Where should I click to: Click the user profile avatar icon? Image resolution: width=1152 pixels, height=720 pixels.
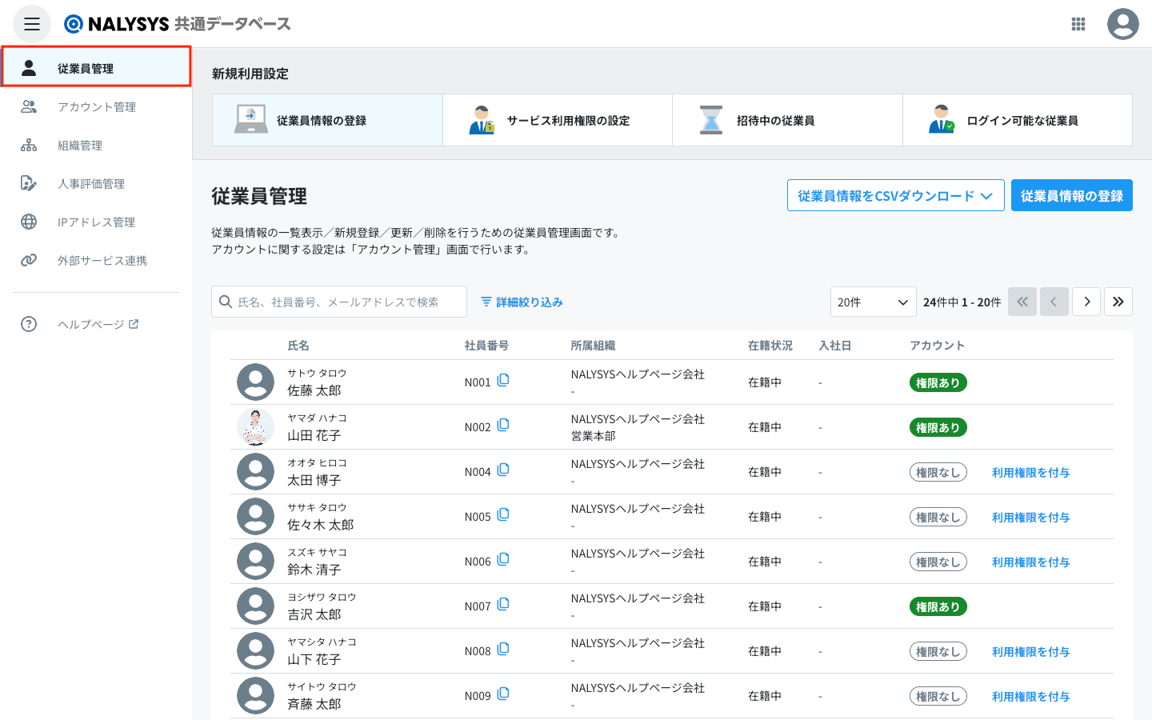(x=1122, y=24)
